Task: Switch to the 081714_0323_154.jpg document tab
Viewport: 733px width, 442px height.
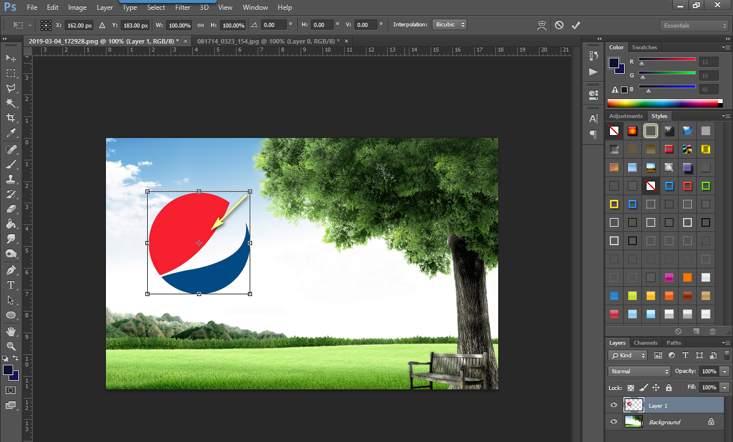Action: pyautogui.click(x=267, y=41)
